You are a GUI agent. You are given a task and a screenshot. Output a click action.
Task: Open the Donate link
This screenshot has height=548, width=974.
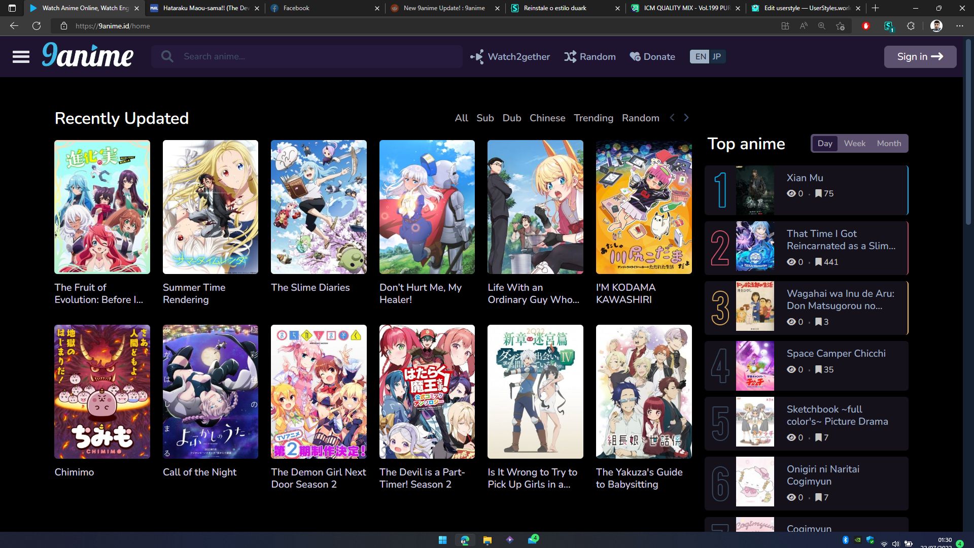pyautogui.click(x=652, y=57)
